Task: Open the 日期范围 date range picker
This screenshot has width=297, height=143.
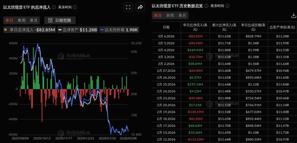Action: coord(60,20)
